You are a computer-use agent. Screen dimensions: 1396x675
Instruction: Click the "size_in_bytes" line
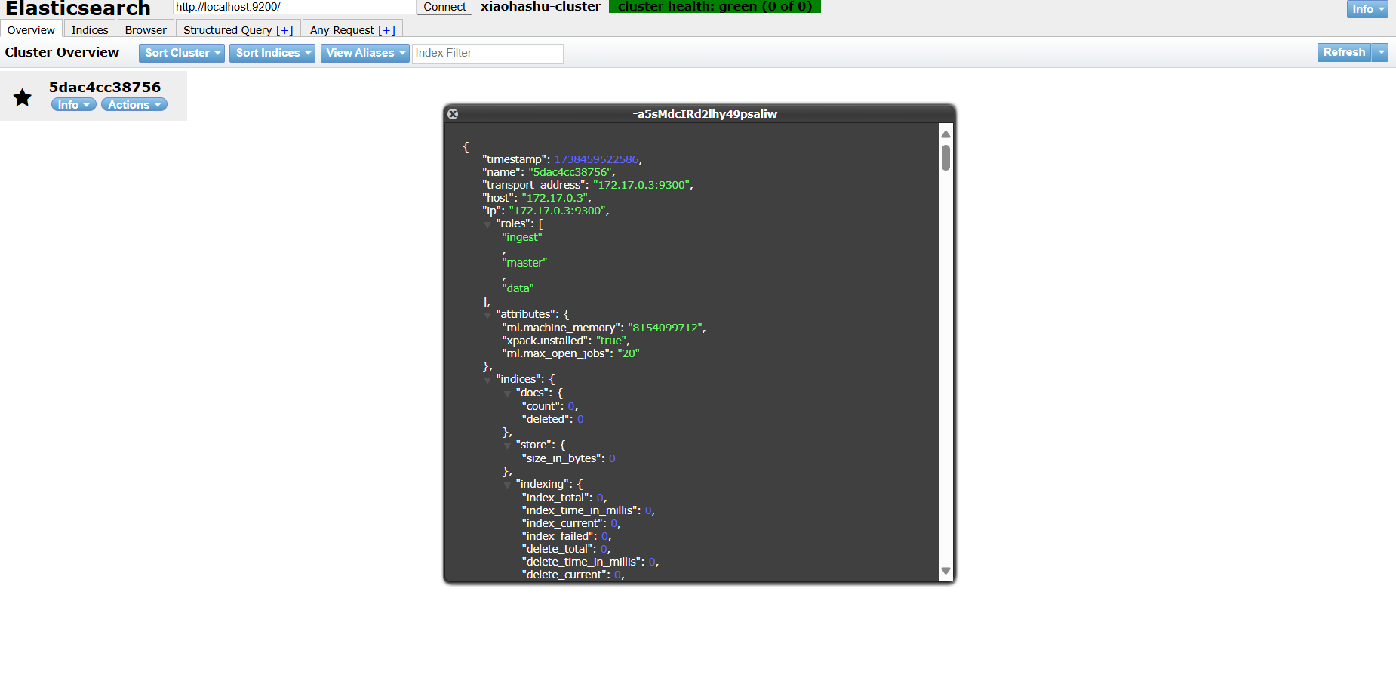click(x=568, y=458)
